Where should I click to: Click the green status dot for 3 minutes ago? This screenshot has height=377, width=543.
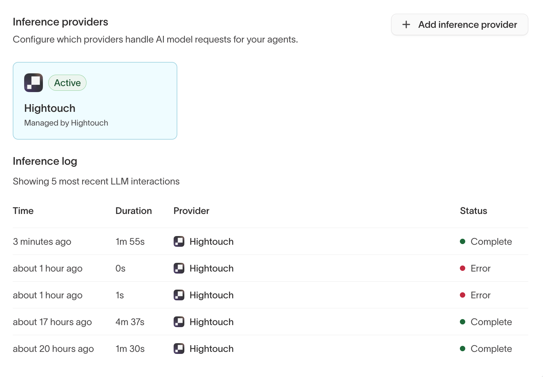coord(463,241)
